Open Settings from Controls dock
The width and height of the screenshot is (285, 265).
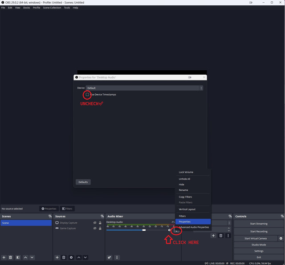[258, 251]
